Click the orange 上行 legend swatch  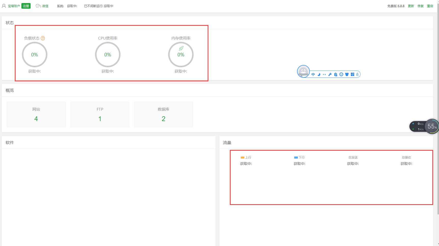243,158
